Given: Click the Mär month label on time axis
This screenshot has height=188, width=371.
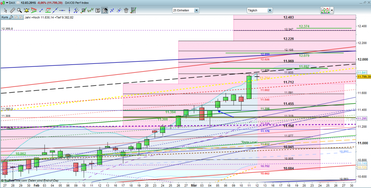Looking at the screenshot, I should coord(193,185).
